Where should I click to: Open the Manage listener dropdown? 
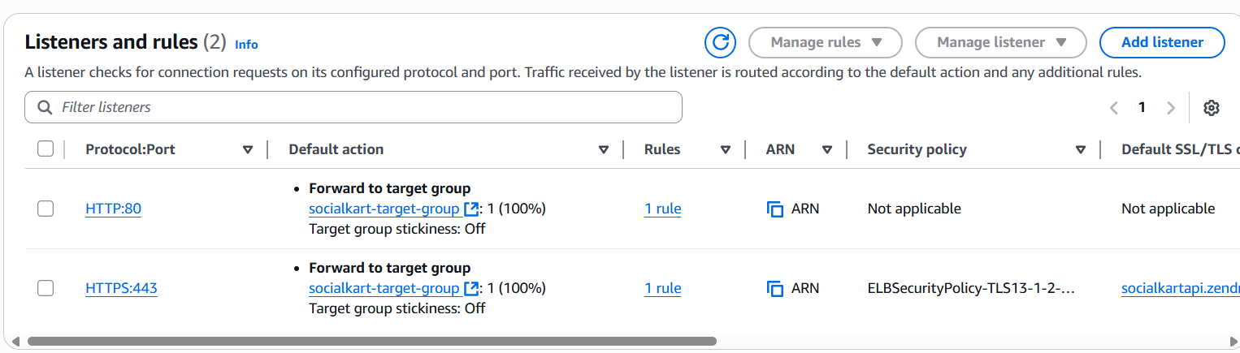point(1001,42)
